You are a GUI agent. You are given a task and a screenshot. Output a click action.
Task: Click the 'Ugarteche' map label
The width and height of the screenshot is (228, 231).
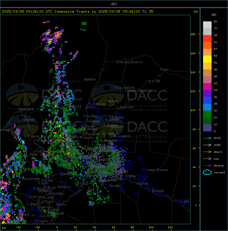click(x=68, y=174)
